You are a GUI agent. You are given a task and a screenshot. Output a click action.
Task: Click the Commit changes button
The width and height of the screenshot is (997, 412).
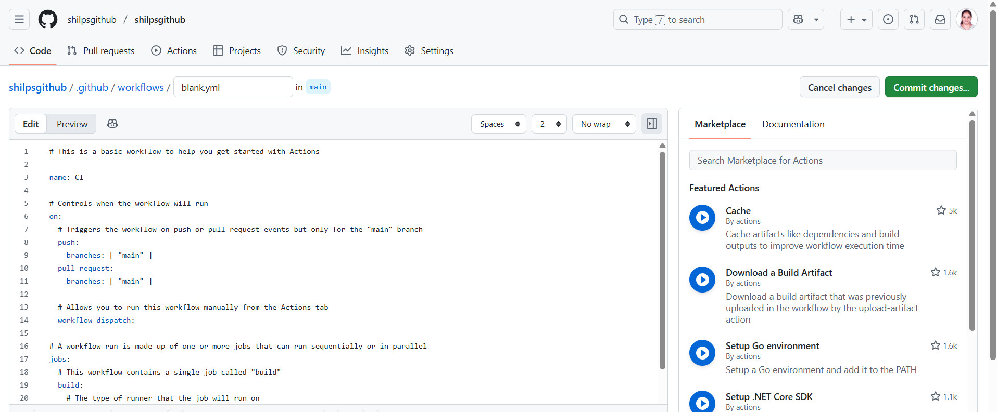(931, 87)
